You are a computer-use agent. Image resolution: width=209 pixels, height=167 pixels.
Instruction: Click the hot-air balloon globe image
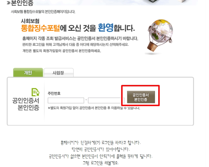click(160, 36)
